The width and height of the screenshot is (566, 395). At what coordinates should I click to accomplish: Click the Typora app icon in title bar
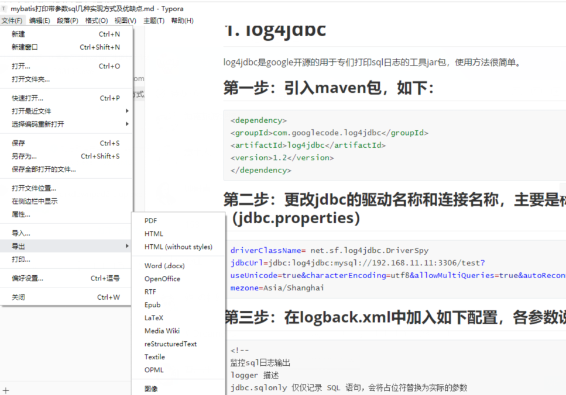click(5, 8)
